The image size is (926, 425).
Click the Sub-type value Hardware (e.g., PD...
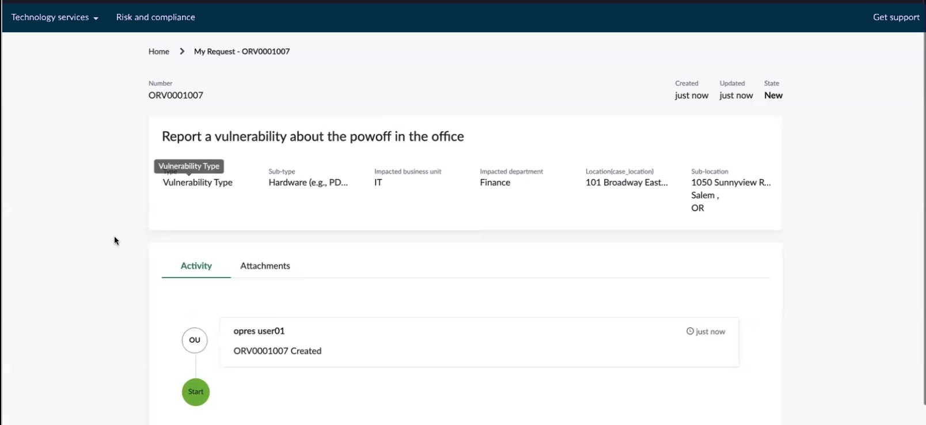(x=308, y=183)
